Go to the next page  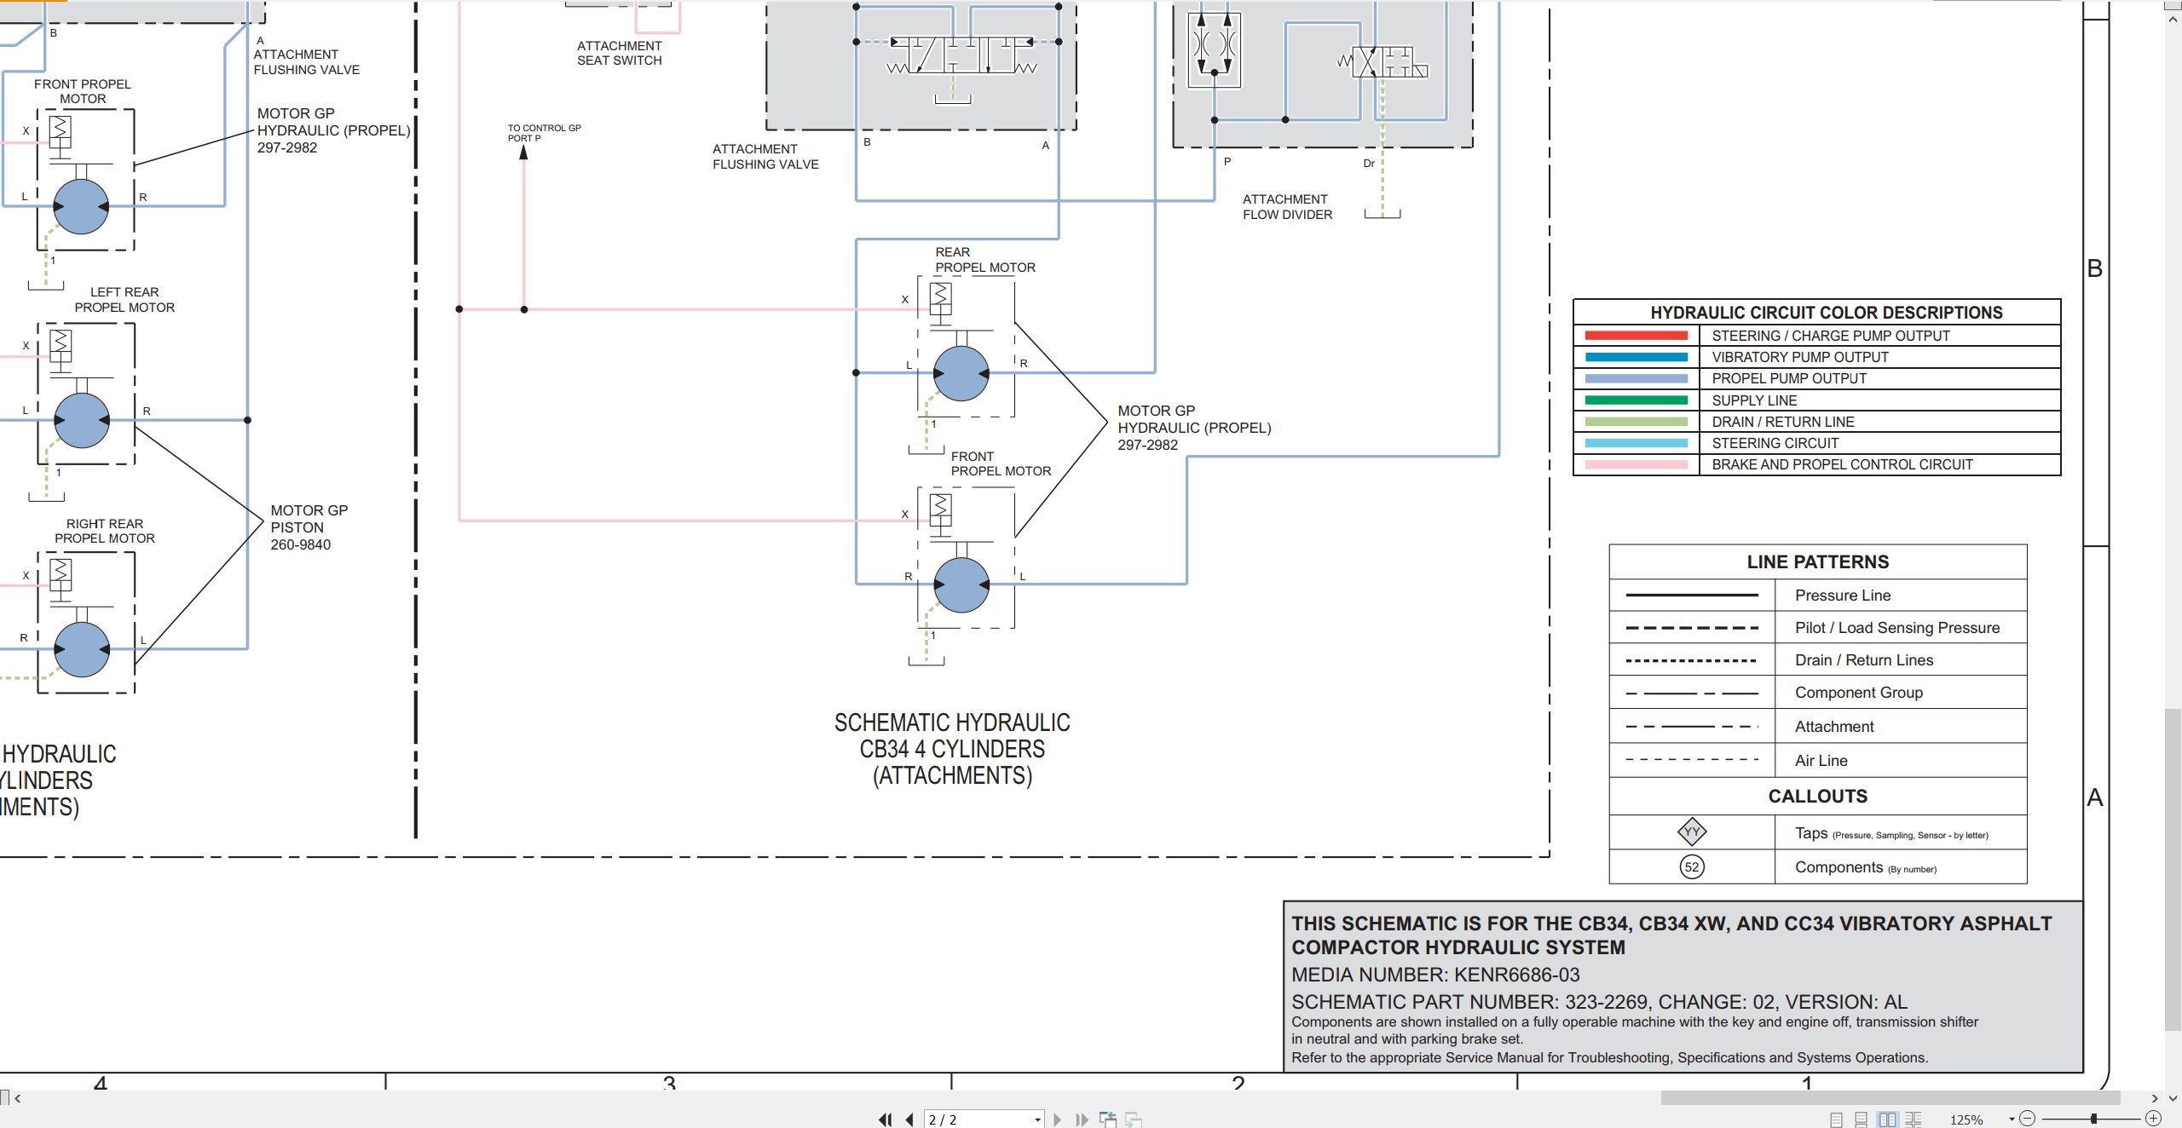click(1058, 1119)
